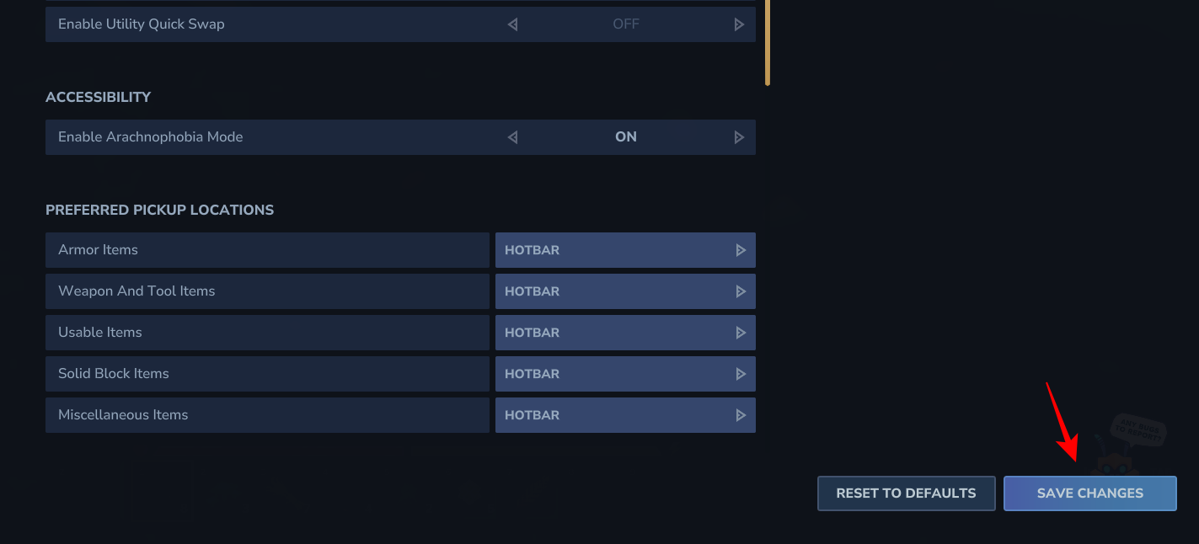Open Armor Items pickup location dropdown
Viewport: 1199px width, 544px height.
coord(625,250)
